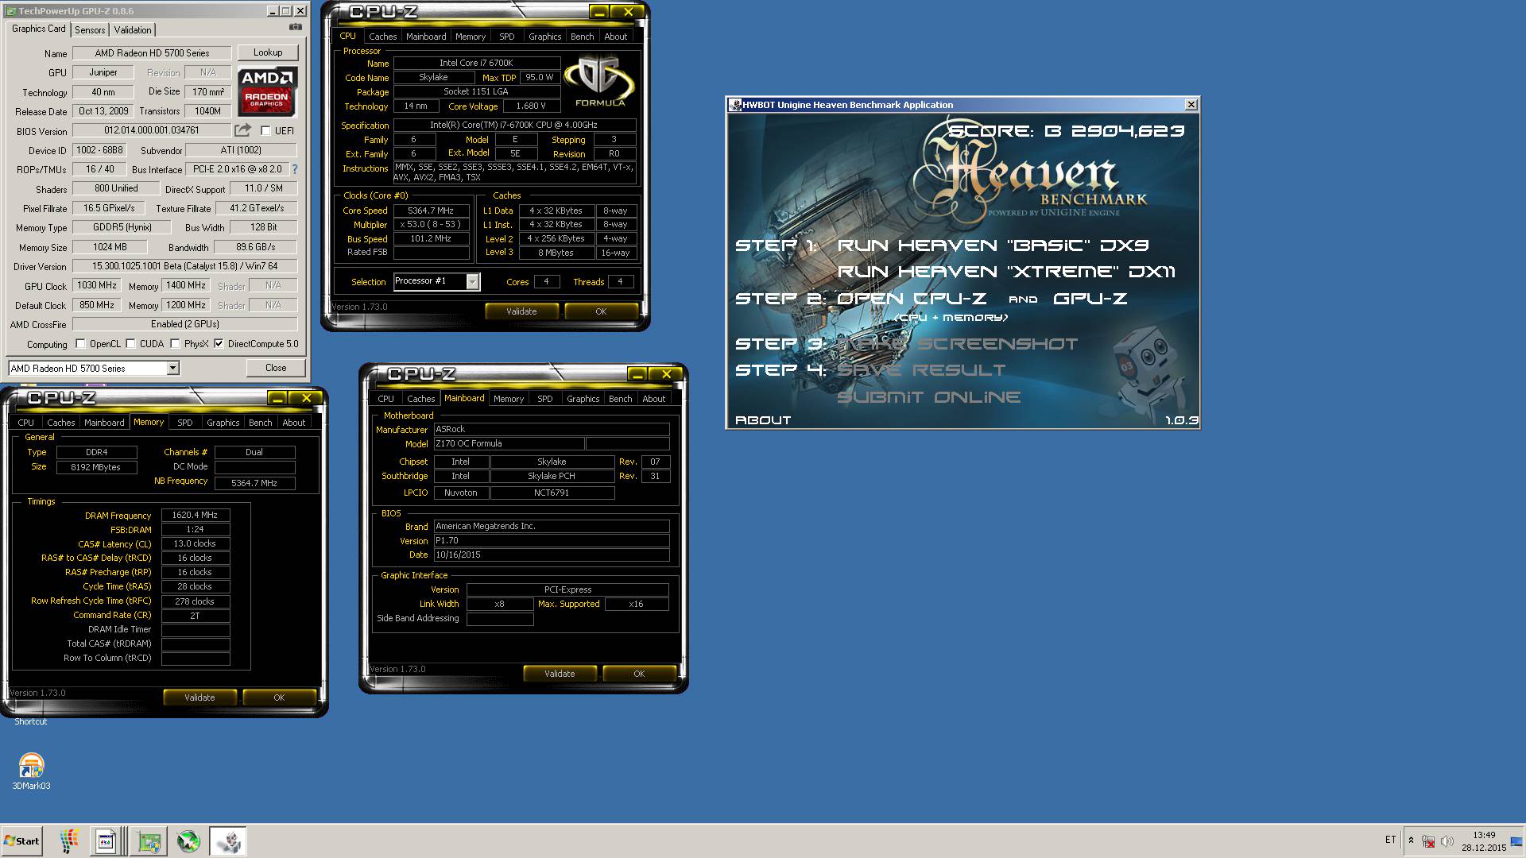Open CPU tab in Memory CPU-Z window
This screenshot has height=858, width=1526.
pyautogui.click(x=26, y=423)
